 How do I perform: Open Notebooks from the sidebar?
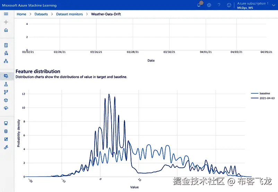click(6, 45)
